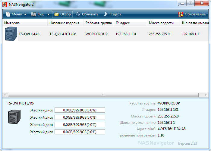Click the NAS device image in details panel
Viewport: 211px width, 151px height.
pyautogui.click(x=14, y=117)
